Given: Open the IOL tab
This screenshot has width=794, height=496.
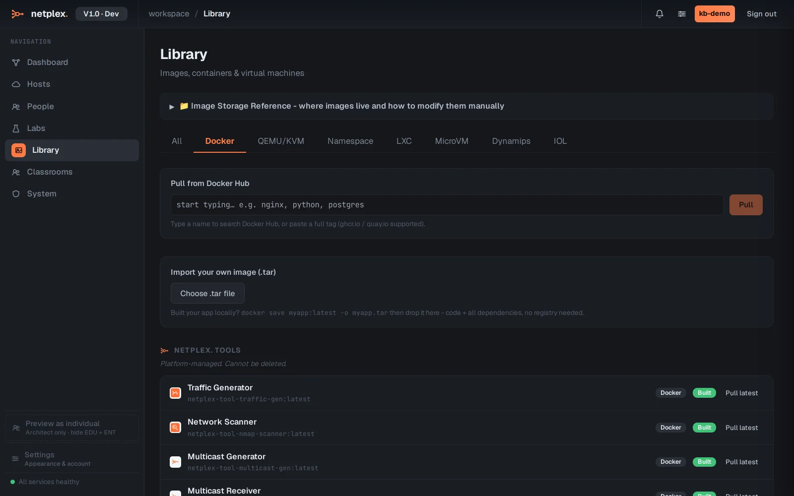Looking at the screenshot, I should pos(560,141).
